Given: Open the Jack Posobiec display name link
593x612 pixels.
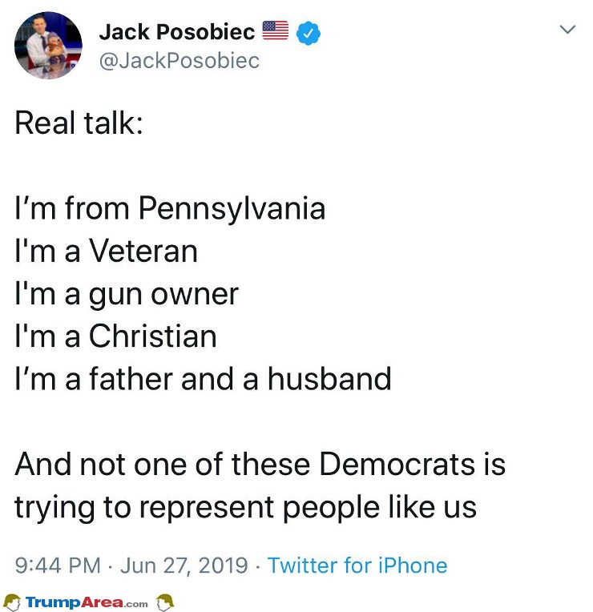Looking at the screenshot, I should click(x=177, y=31).
